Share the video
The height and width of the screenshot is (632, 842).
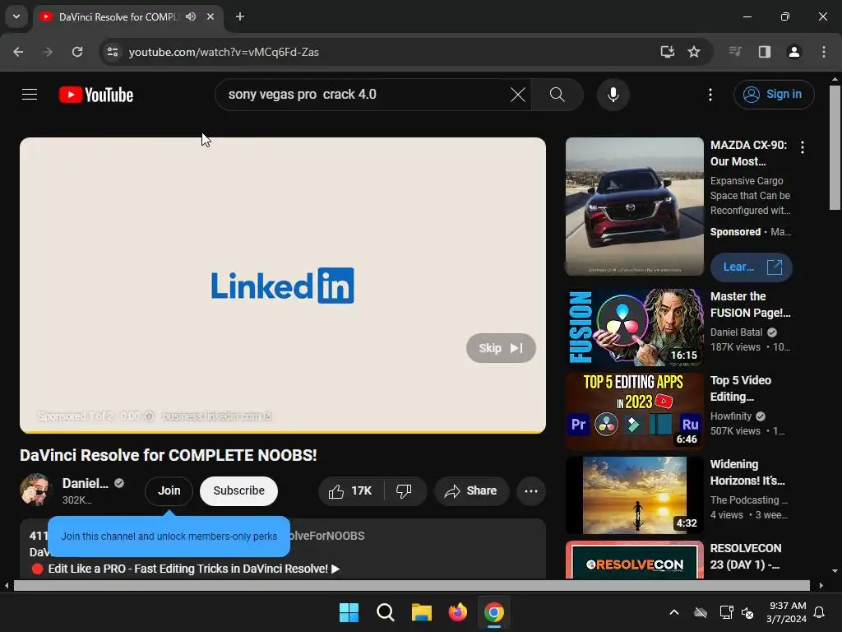(x=471, y=490)
